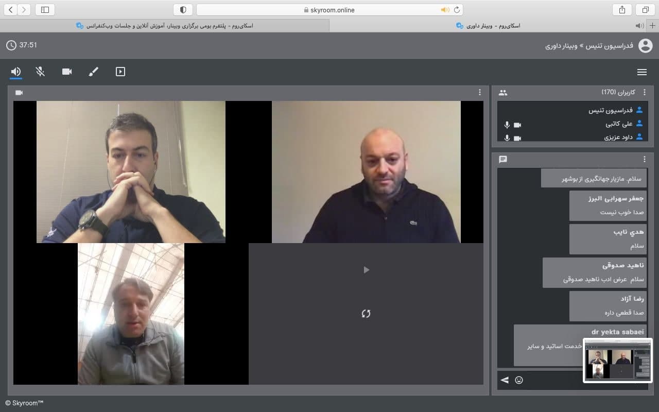659x412 pixels.
Task: Select the video of man in grey jacket
Action: tap(131, 314)
